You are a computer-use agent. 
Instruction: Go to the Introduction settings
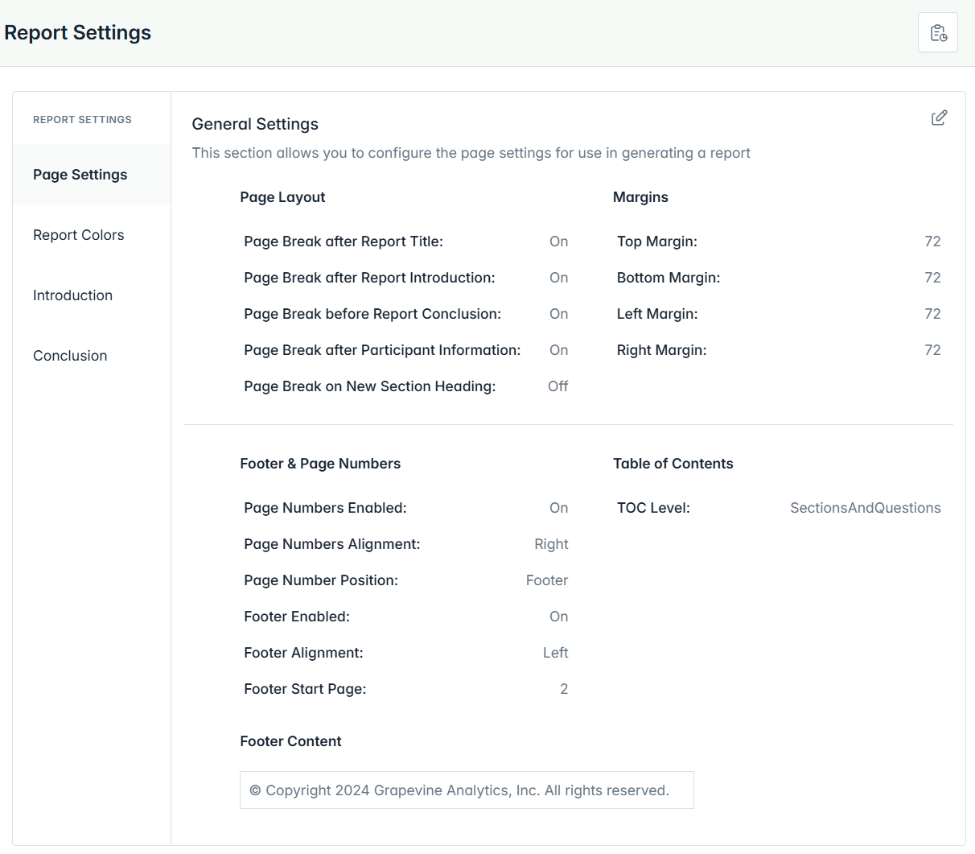pyautogui.click(x=72, y=295)
